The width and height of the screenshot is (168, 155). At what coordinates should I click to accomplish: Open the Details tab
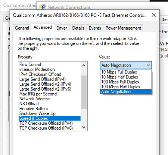(x=78, y=28)
